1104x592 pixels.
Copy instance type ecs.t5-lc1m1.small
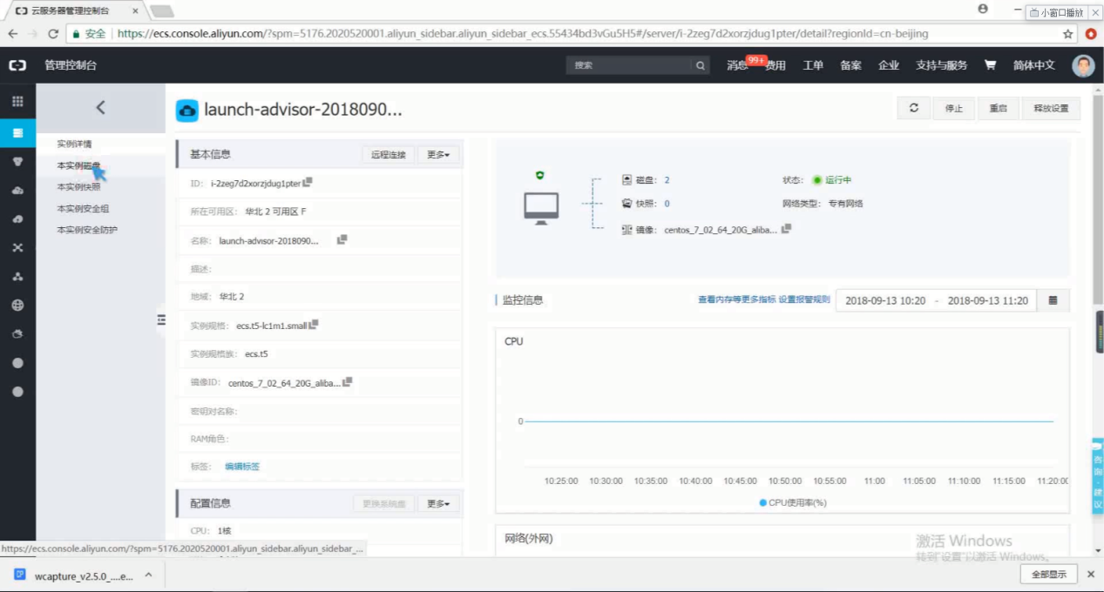click(314, 325)
